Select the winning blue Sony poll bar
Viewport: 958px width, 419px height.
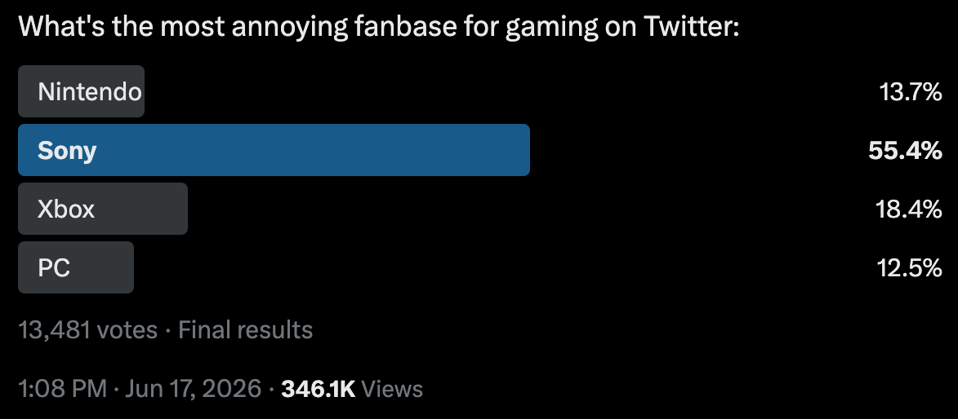[274, 150]
